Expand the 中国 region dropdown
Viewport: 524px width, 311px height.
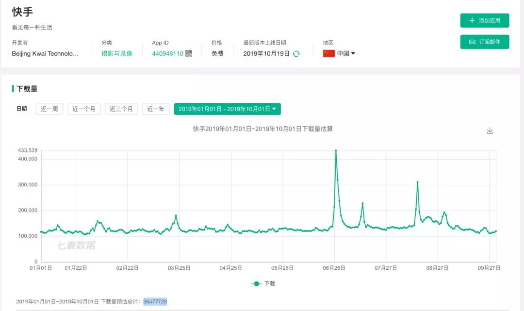tap(346, 53)
